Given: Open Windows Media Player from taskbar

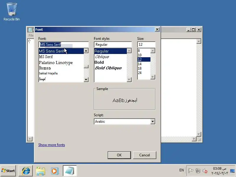Looking at the screenshot, I should tap(55, 171).
